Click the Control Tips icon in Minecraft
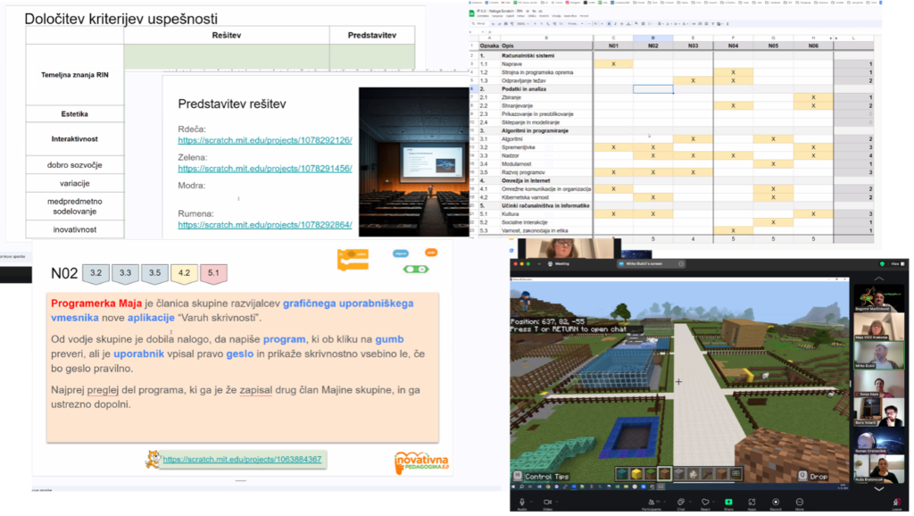The width and height of the screenshot is (914, 516). (x=517, y=477)
